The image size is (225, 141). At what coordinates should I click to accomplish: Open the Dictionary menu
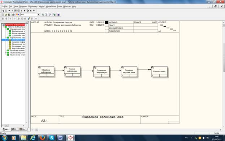[x=33, y=7]
